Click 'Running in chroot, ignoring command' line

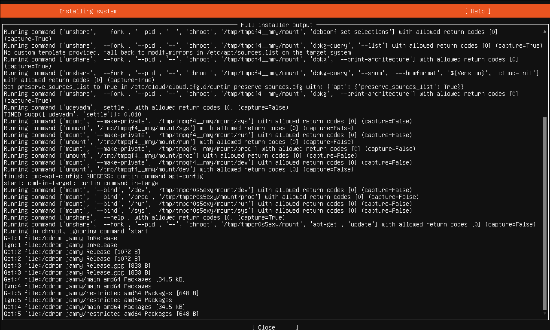click(x=77, y=231)
